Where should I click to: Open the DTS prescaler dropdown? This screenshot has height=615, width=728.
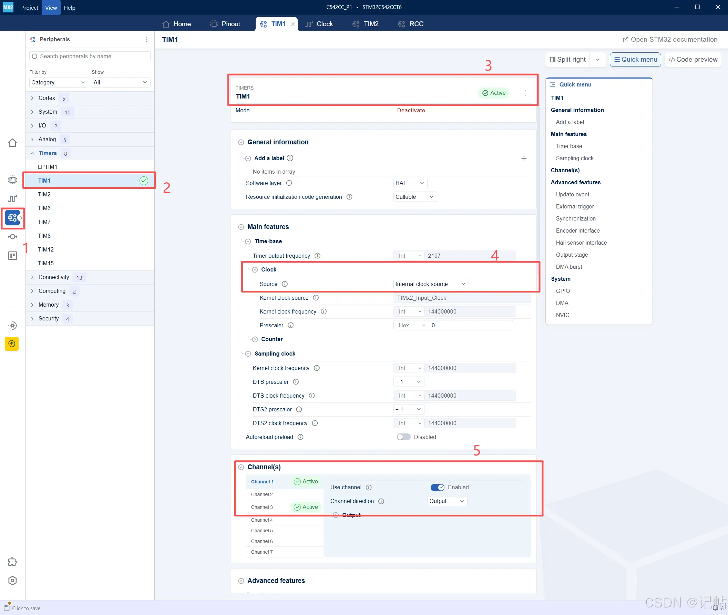[x=409, y=382]
